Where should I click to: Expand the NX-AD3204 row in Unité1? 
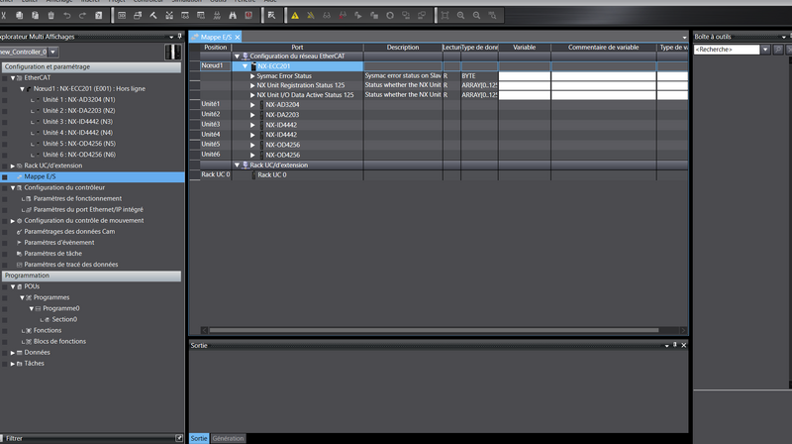click(252, 104)
